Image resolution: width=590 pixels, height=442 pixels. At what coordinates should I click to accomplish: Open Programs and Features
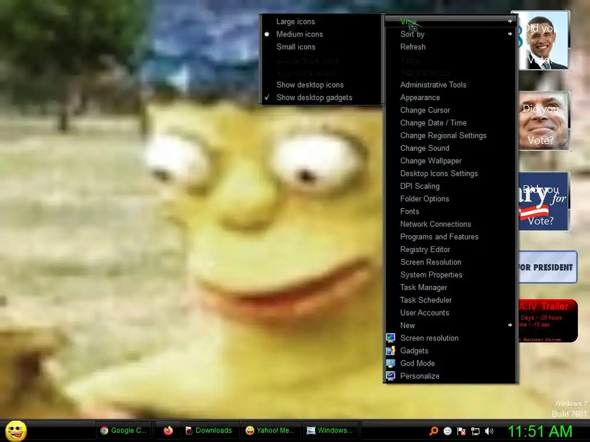450,237
